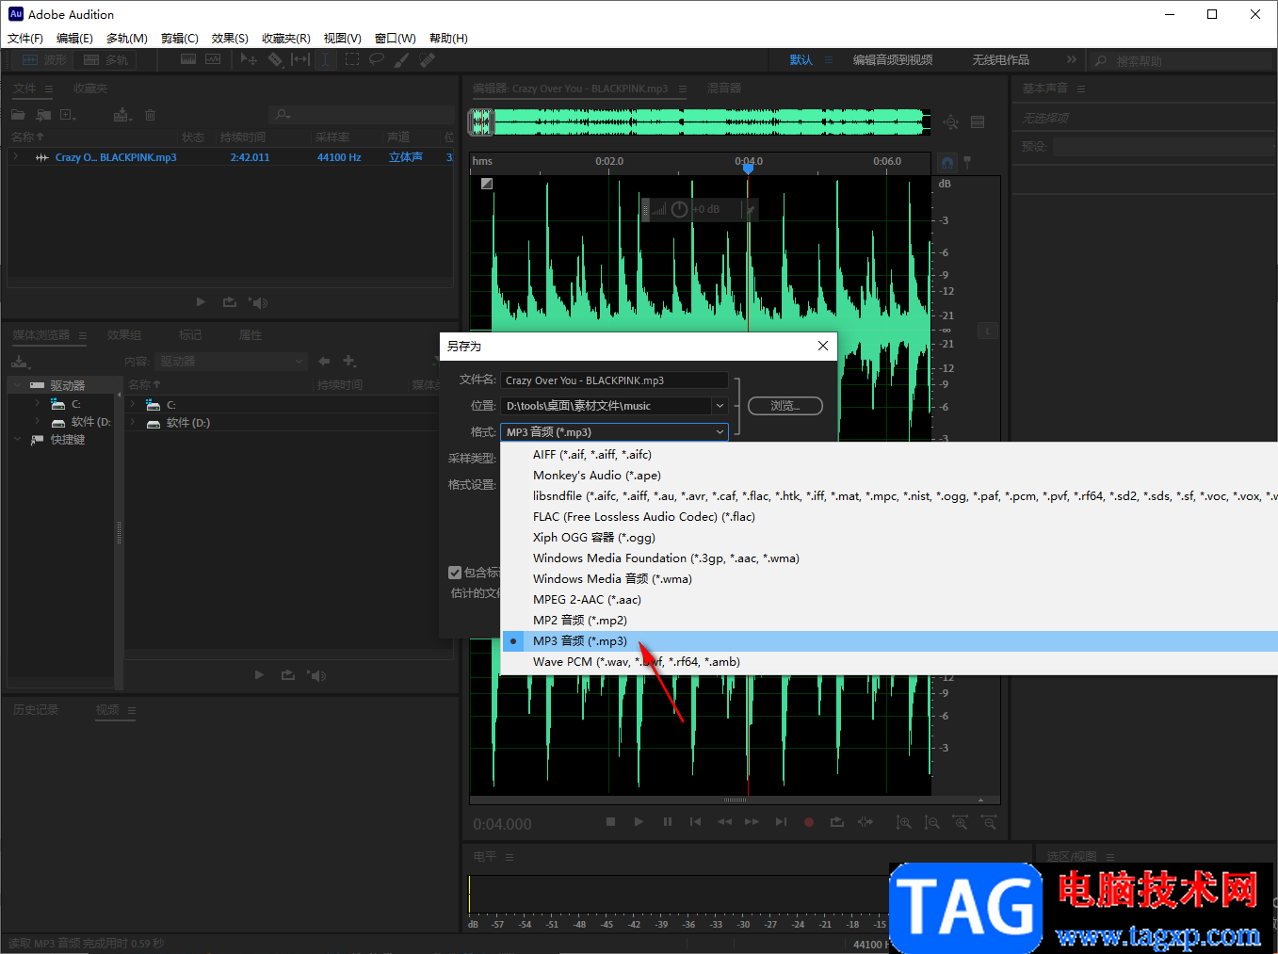Toggle auto-play in the Files panel
Viewport: 1278px width, 954px height.
point(258,302)
